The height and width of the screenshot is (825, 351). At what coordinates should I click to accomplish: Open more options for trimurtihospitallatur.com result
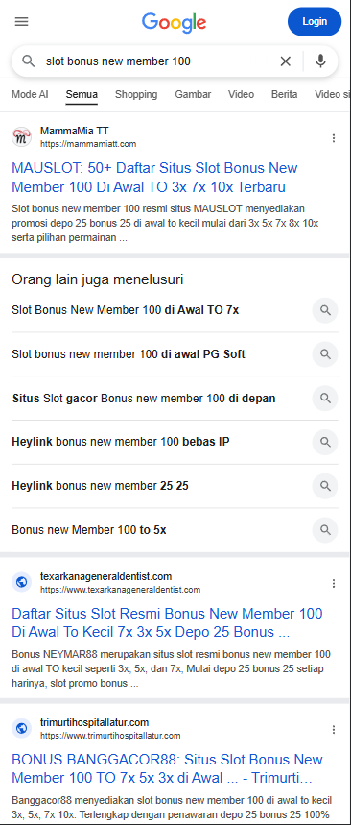pyautogui.click(x=333, y=730)
